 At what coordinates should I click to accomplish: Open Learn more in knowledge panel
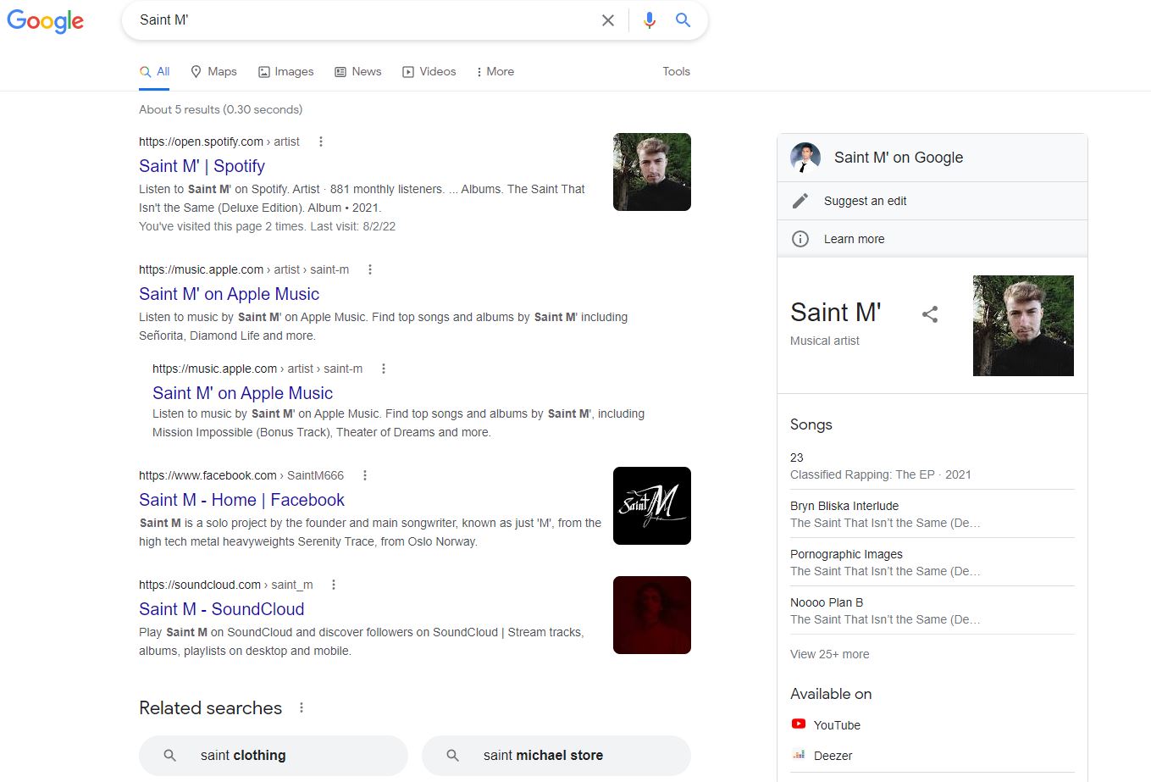click(854, 239)
